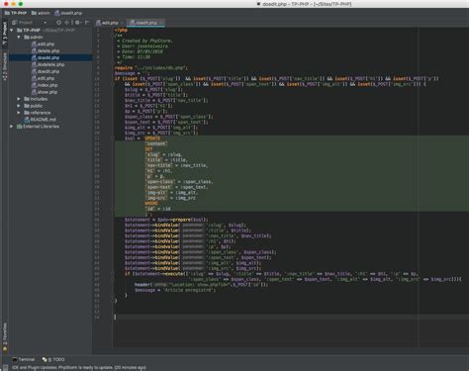Click the require statement line in the editor
The width and height of the screenshot is (469, 371).
(x=151, y=67)
